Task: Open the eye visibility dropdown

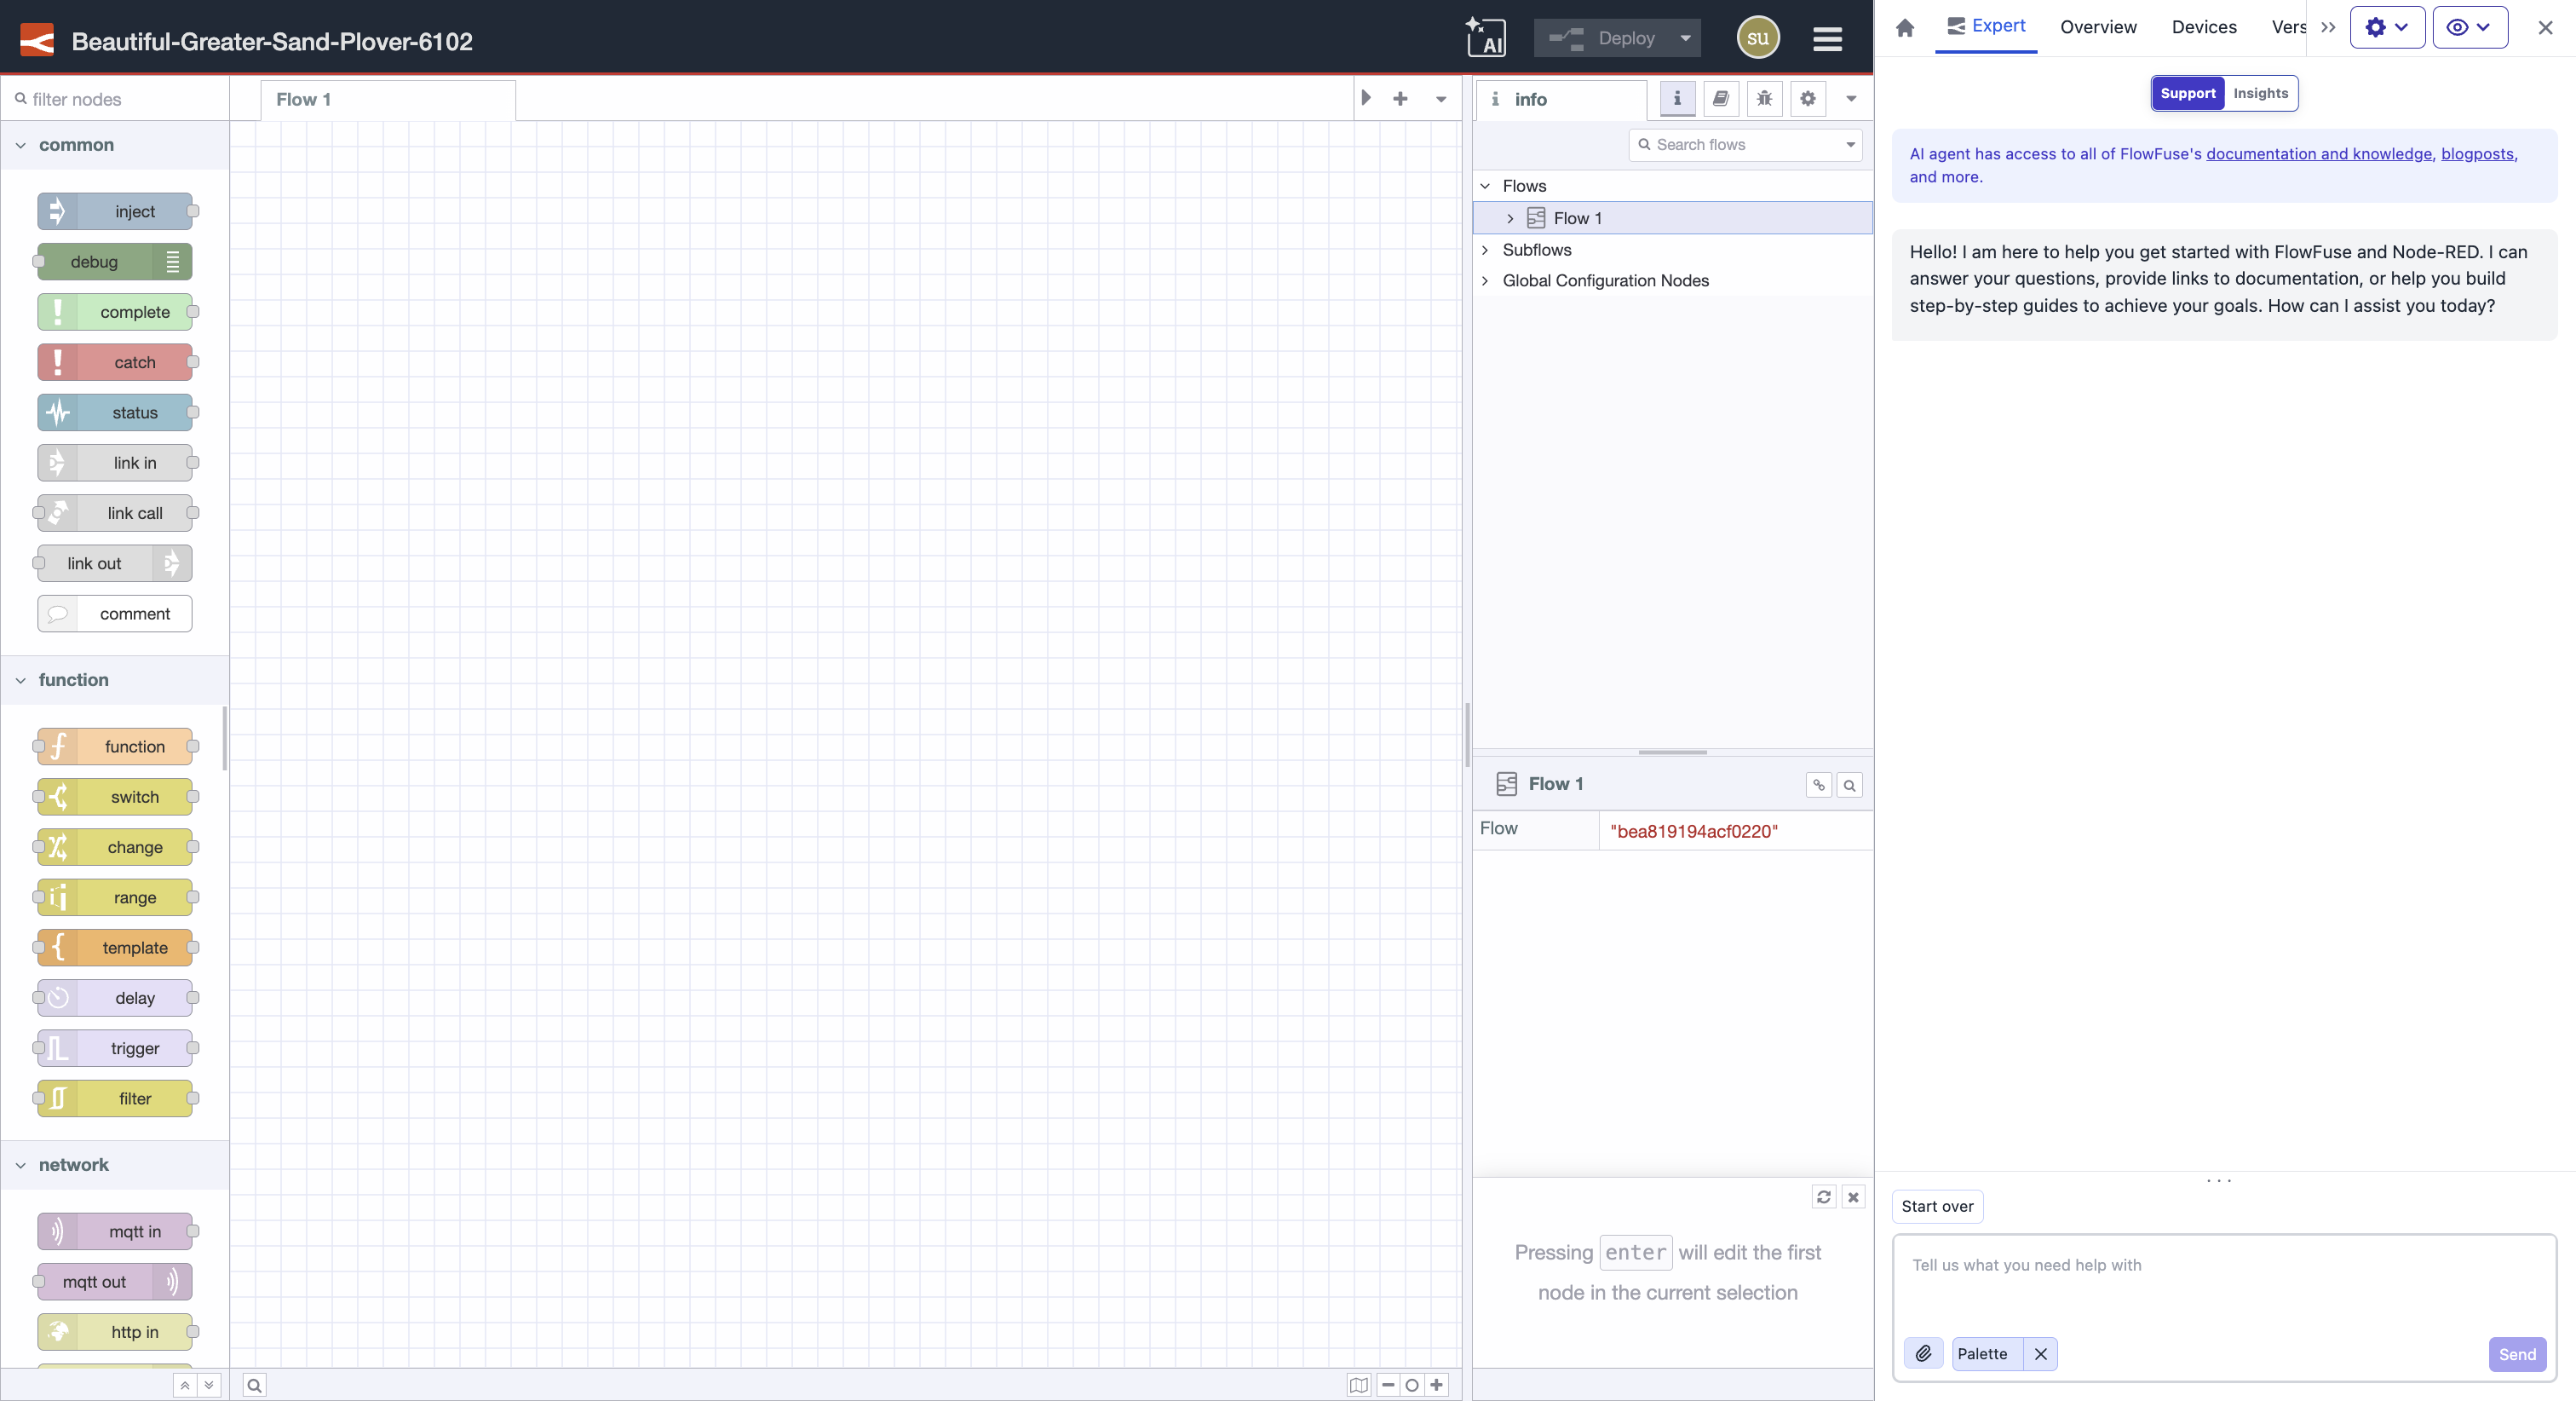Action: point(2469,27)
